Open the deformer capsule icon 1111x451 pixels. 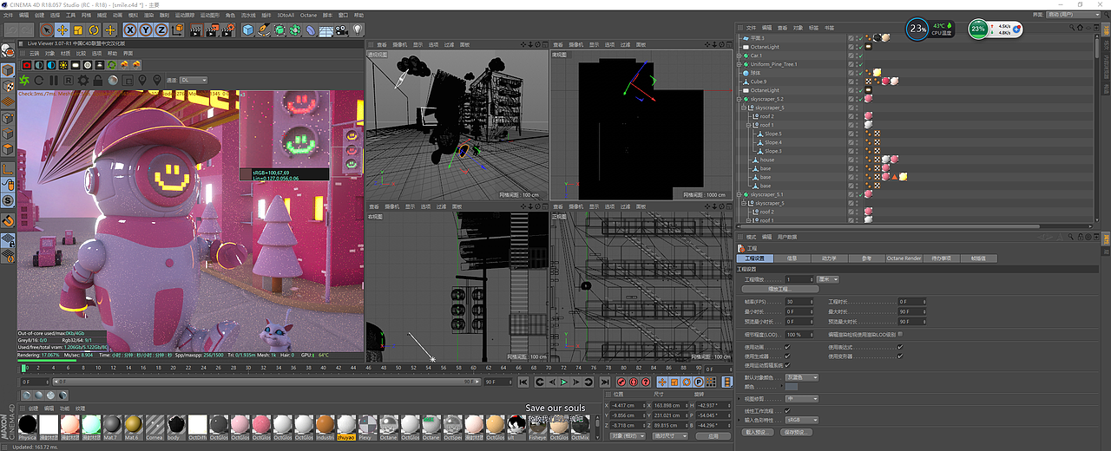click(311, 30)
